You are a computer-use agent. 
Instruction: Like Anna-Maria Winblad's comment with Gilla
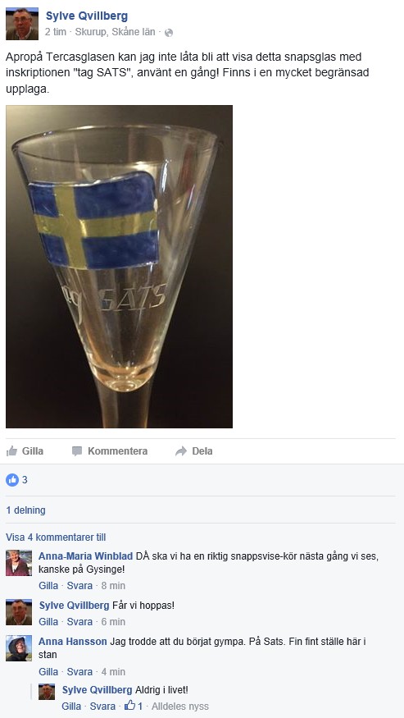(48, 586)
